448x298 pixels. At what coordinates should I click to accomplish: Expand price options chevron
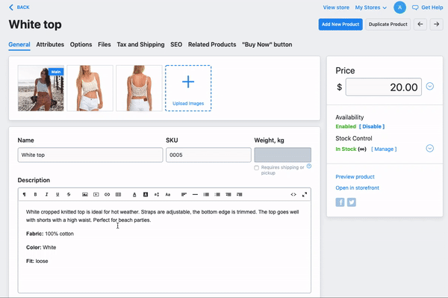pos(430,87)
